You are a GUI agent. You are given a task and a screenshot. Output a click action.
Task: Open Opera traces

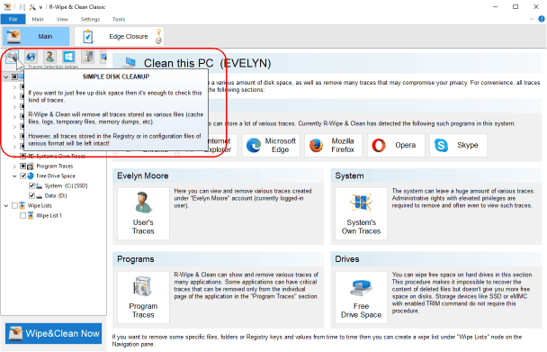coord(396,145)
